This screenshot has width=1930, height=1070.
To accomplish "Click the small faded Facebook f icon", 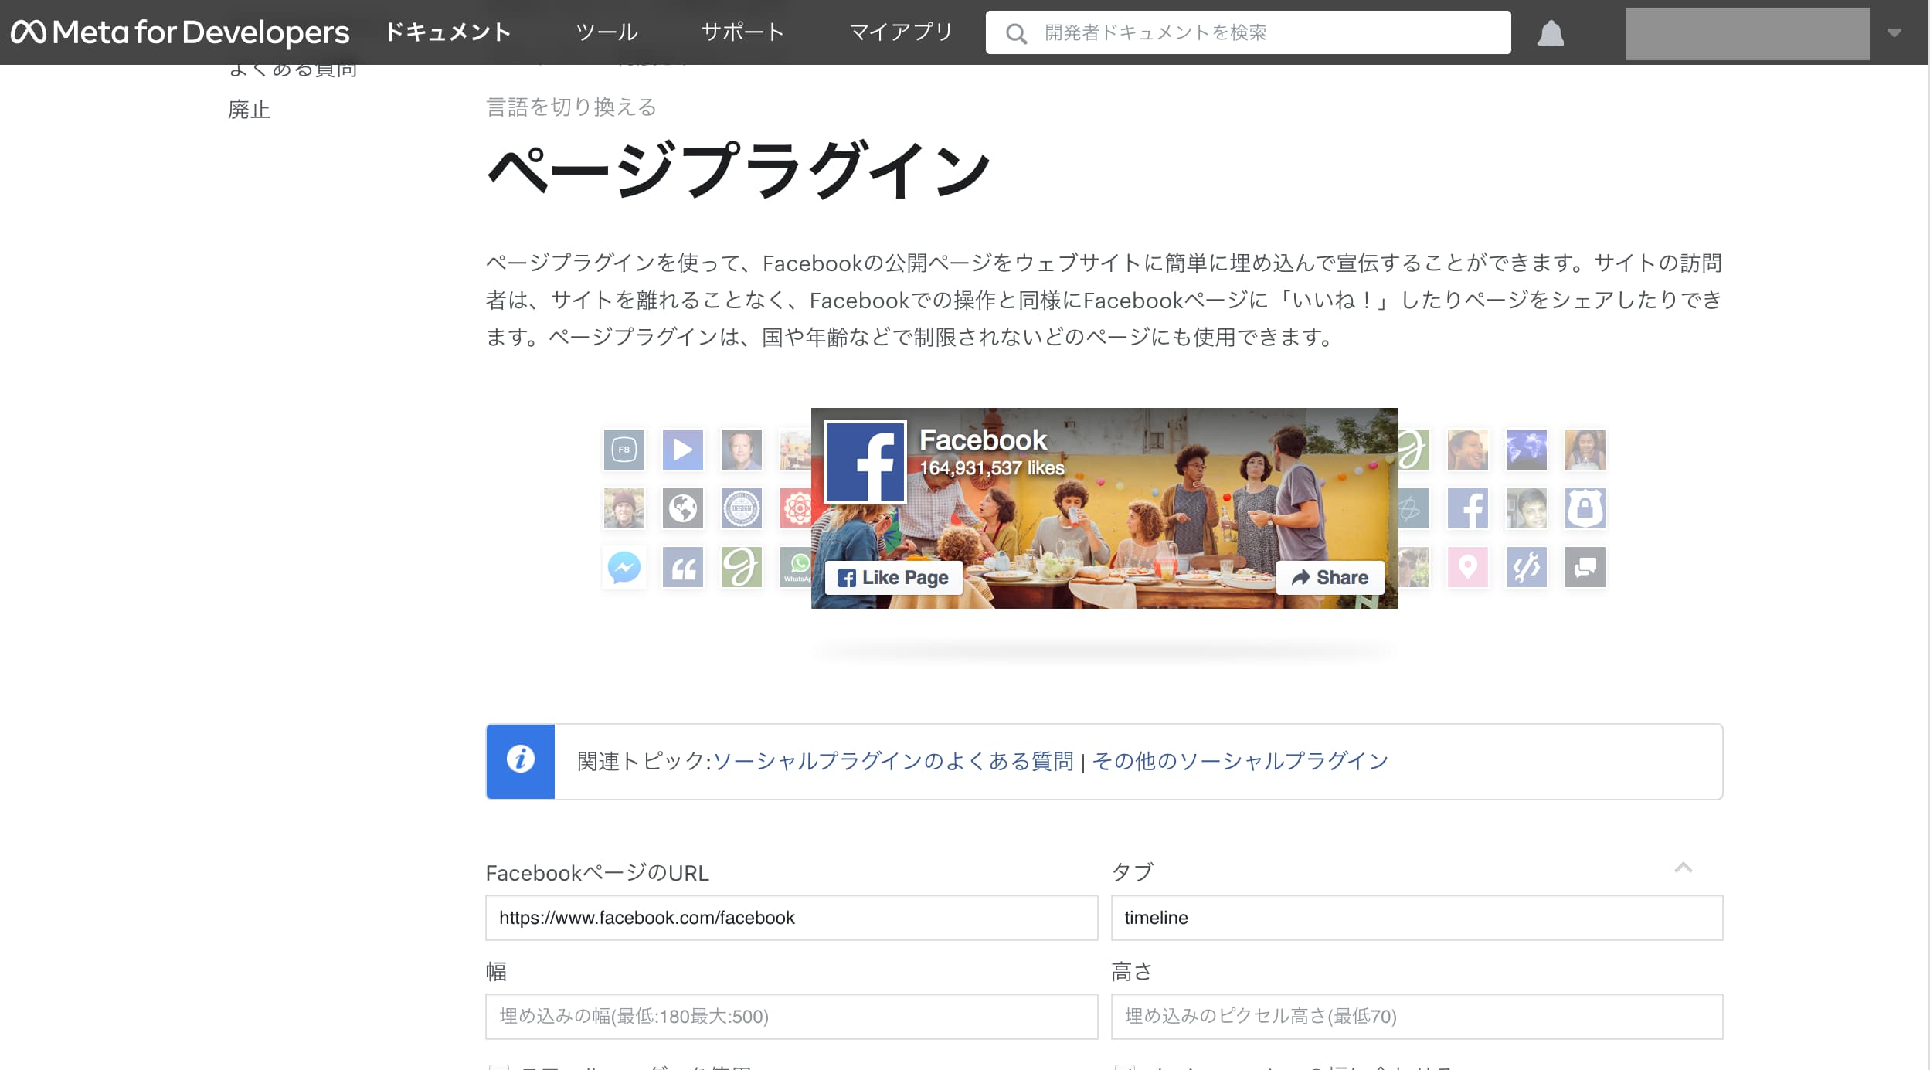I will [1467, 508].
